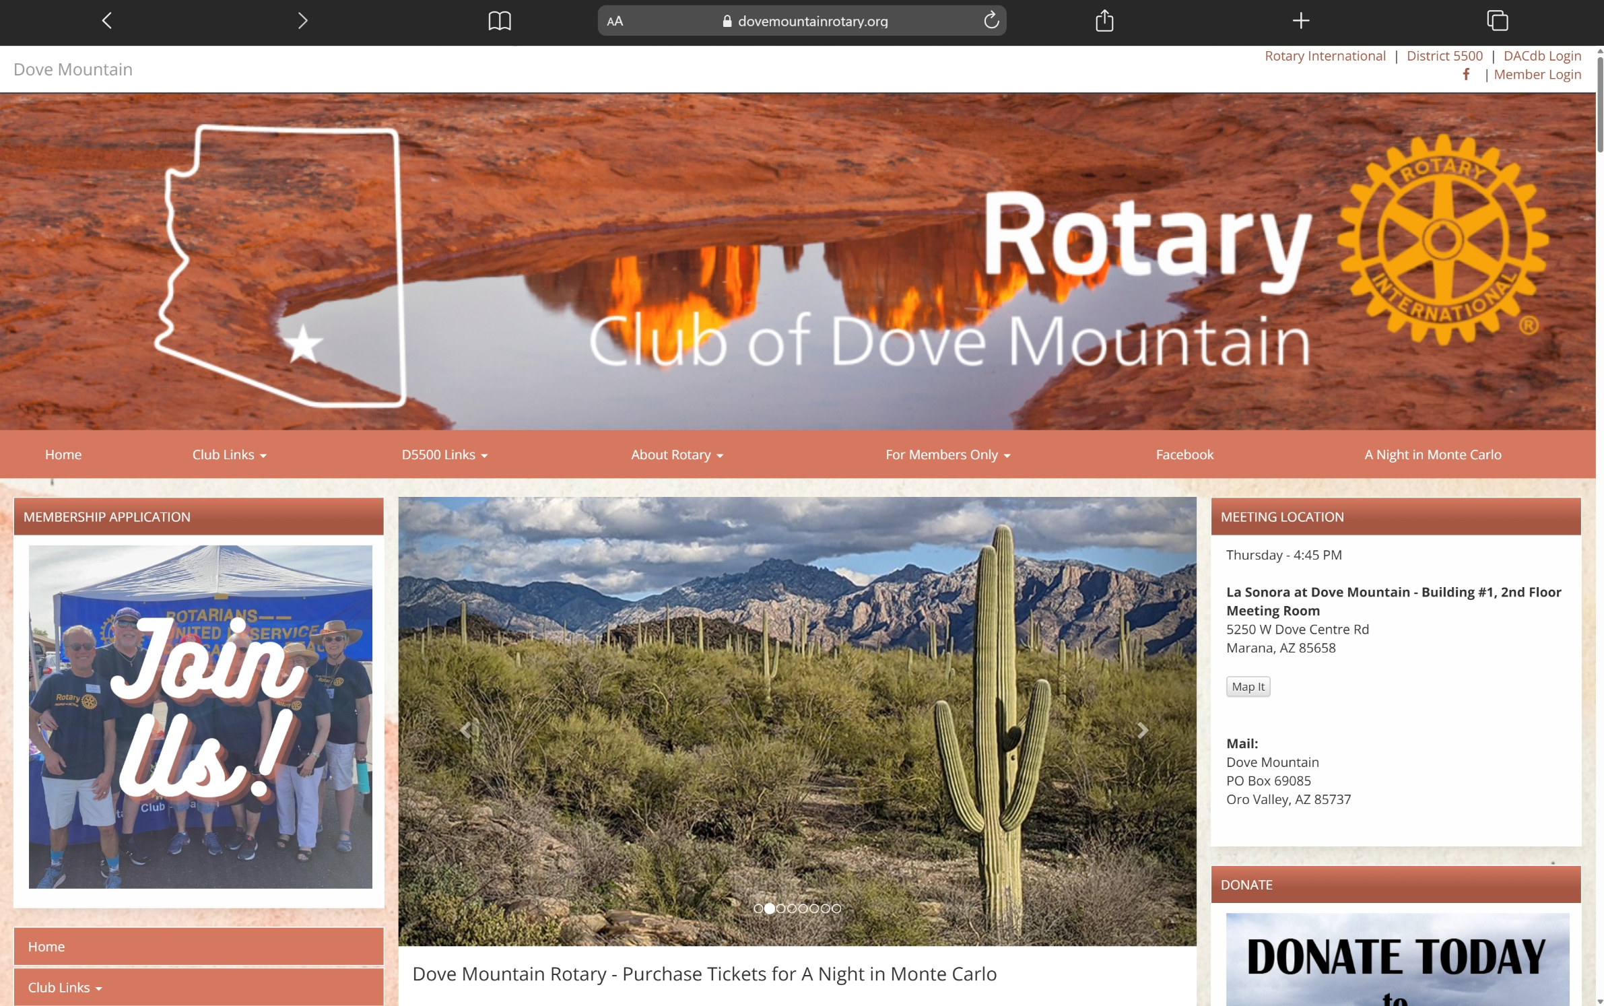Viewport: 1604px width, 1006px height.
Task: Select the eighth carousel indicator dot
Action: [836, 908]
